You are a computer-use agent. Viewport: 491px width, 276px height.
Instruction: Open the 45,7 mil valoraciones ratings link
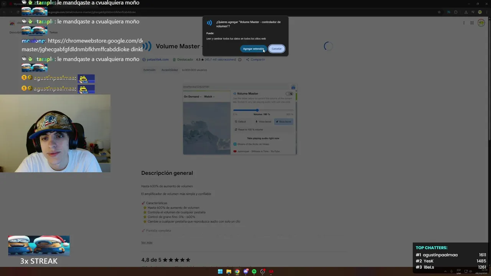click(x=221, y=59)
